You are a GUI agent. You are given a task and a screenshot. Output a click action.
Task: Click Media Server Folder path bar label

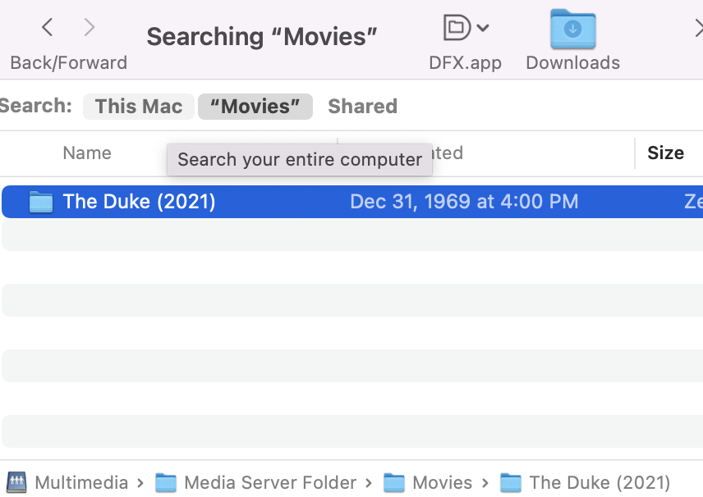pos(270,483)
